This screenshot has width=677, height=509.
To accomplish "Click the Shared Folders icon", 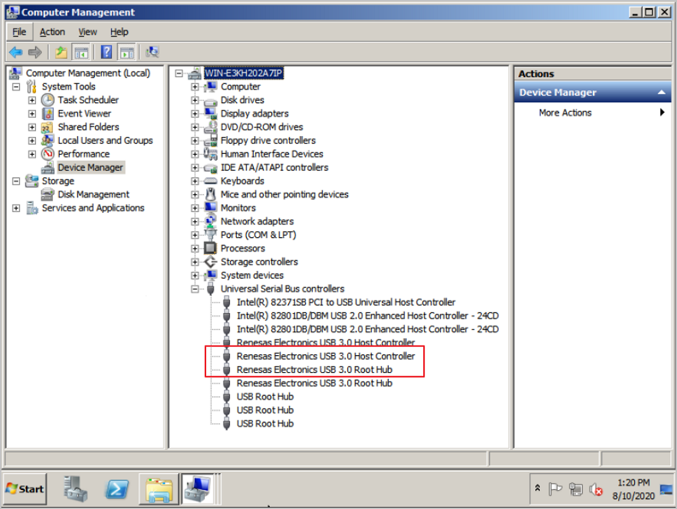I will (x=47, y=127).
